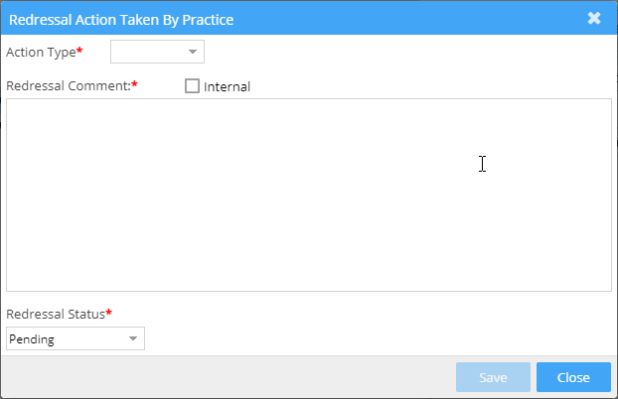
Task: Click the Redressal Comment label
Action: tap(68, 85)
